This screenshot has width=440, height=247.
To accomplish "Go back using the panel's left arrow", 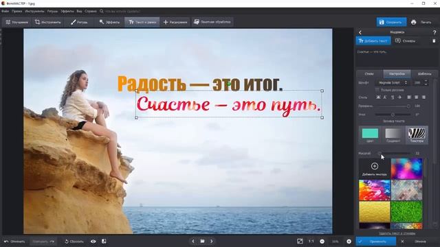I will pos(360,32).
